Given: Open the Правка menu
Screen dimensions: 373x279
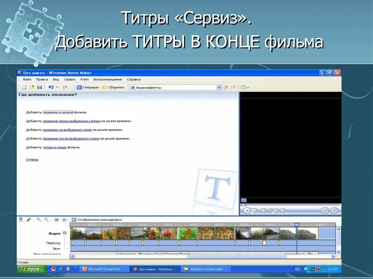Looking at the screenshot, I should 42,79.
